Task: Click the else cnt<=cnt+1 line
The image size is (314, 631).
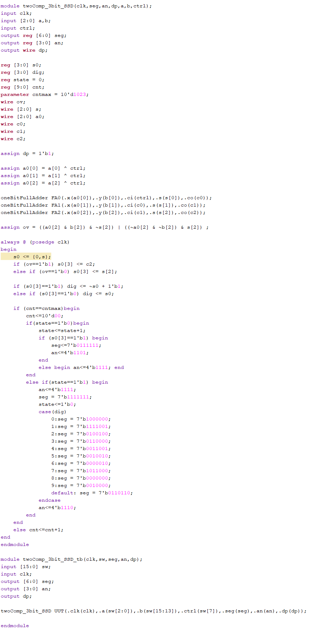Action: [x=38, y=530]
